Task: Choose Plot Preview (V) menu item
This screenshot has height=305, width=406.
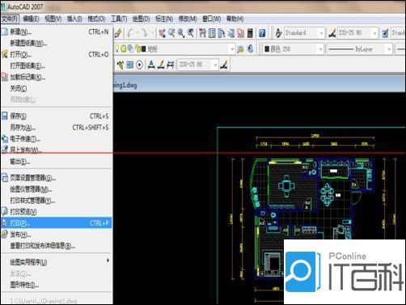Action: click(57, 212)
